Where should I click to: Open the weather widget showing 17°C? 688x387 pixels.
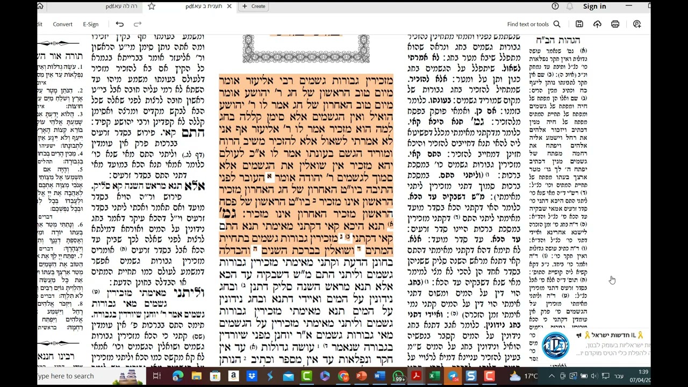pyautogui.click(x=524, y=376)
